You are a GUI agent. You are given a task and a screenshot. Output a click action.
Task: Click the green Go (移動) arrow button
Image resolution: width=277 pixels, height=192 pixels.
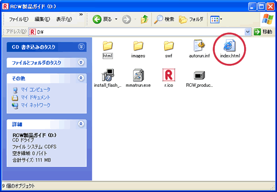(257, 32)
